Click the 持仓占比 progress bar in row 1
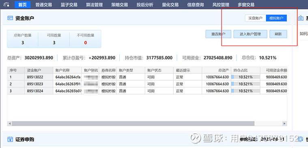Viewport: 308px width, 148px height. click(246, 77)
